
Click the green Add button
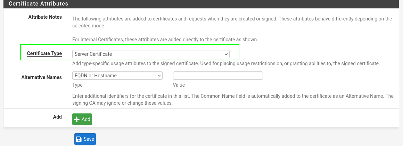[82, 119]
